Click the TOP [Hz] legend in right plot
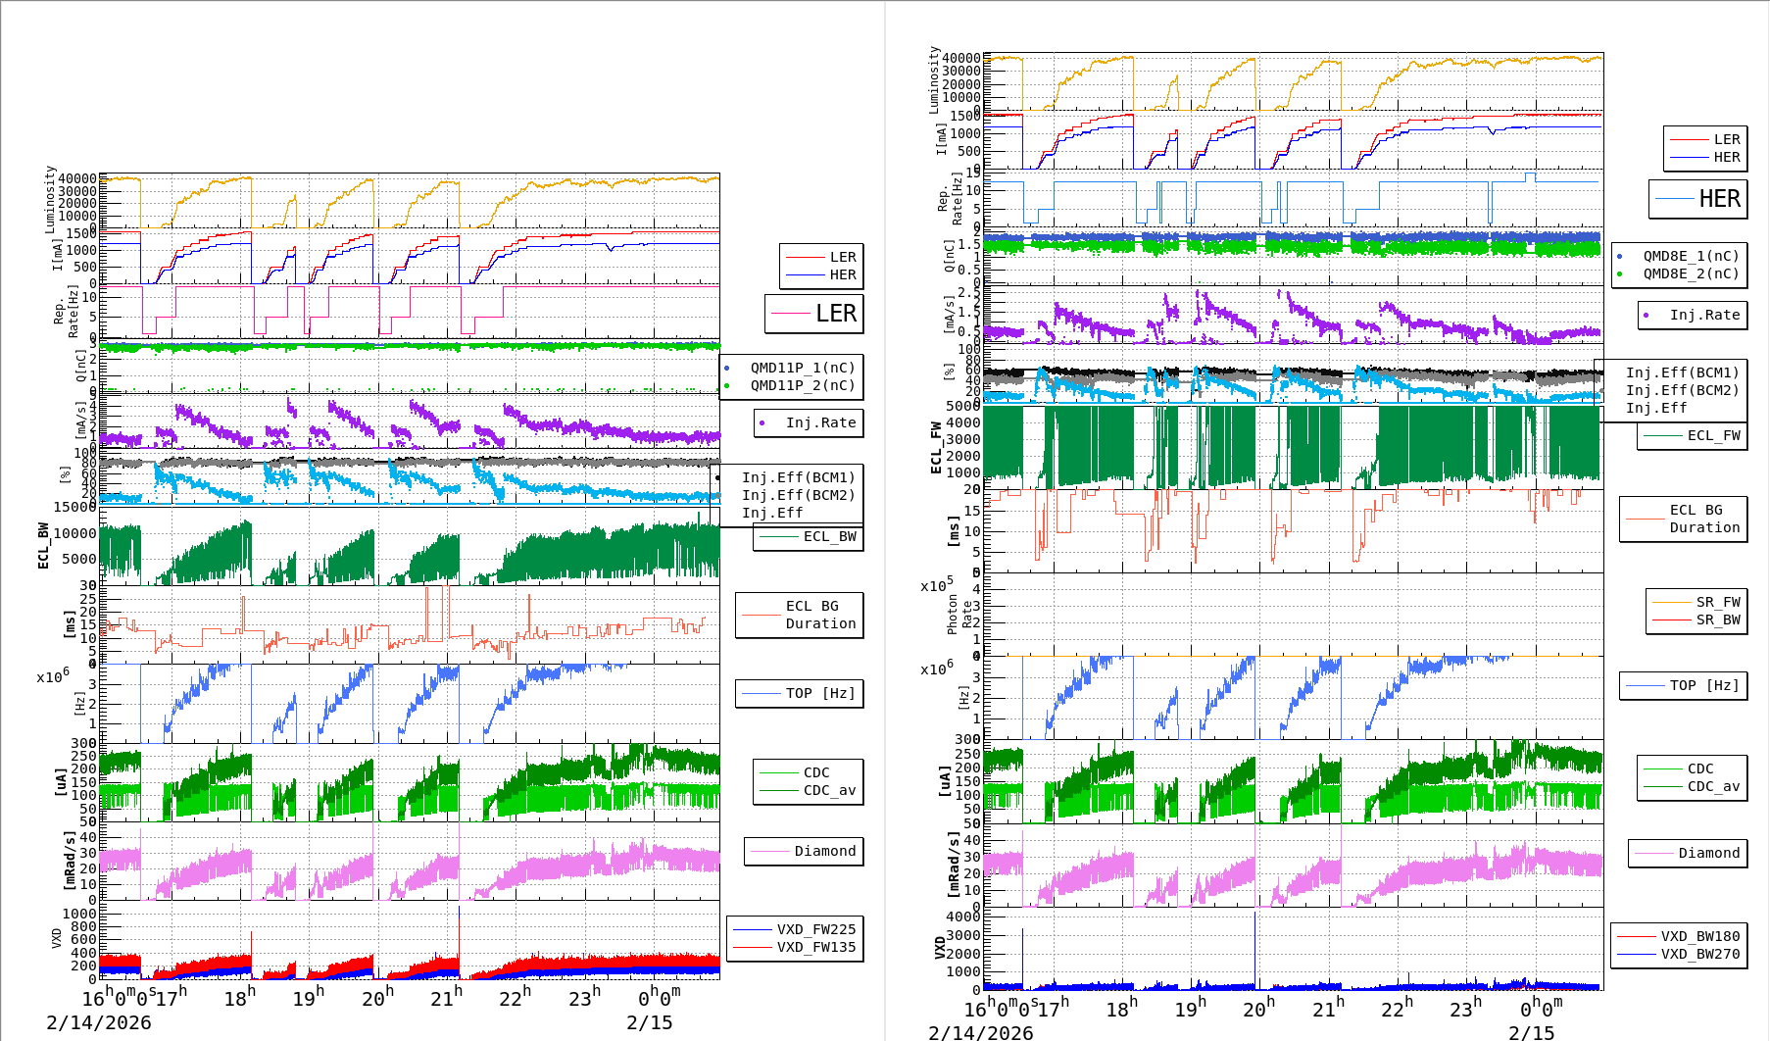 (1703, 685)
